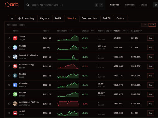Screen dimensions: 158x118
Task: Favorite the NVIDIA row star
Action: pyautogui.click(x=9, y=94)
